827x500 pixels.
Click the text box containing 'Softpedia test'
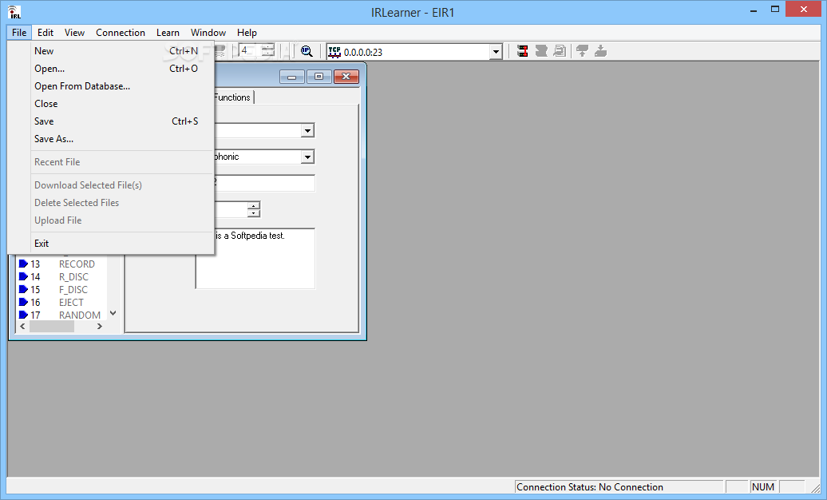(x=255, y=258)
